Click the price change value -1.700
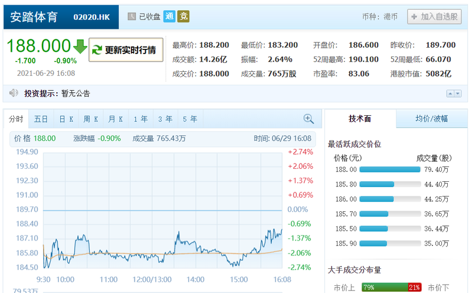472x293 pixels. point(25,61)
